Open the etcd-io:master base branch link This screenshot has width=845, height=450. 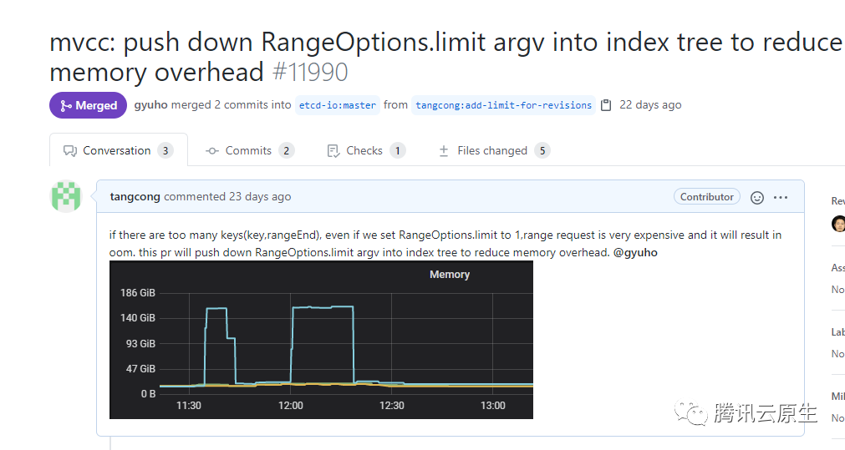click(x=338, y=105)
